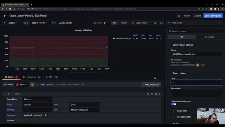Image resolution: width=225 pixels, height=127 pixels.
Task: Click the Group $group field
Action: point(37,105)
